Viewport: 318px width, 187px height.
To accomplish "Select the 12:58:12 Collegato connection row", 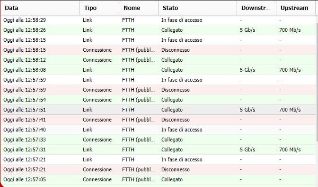I will 158,60.
